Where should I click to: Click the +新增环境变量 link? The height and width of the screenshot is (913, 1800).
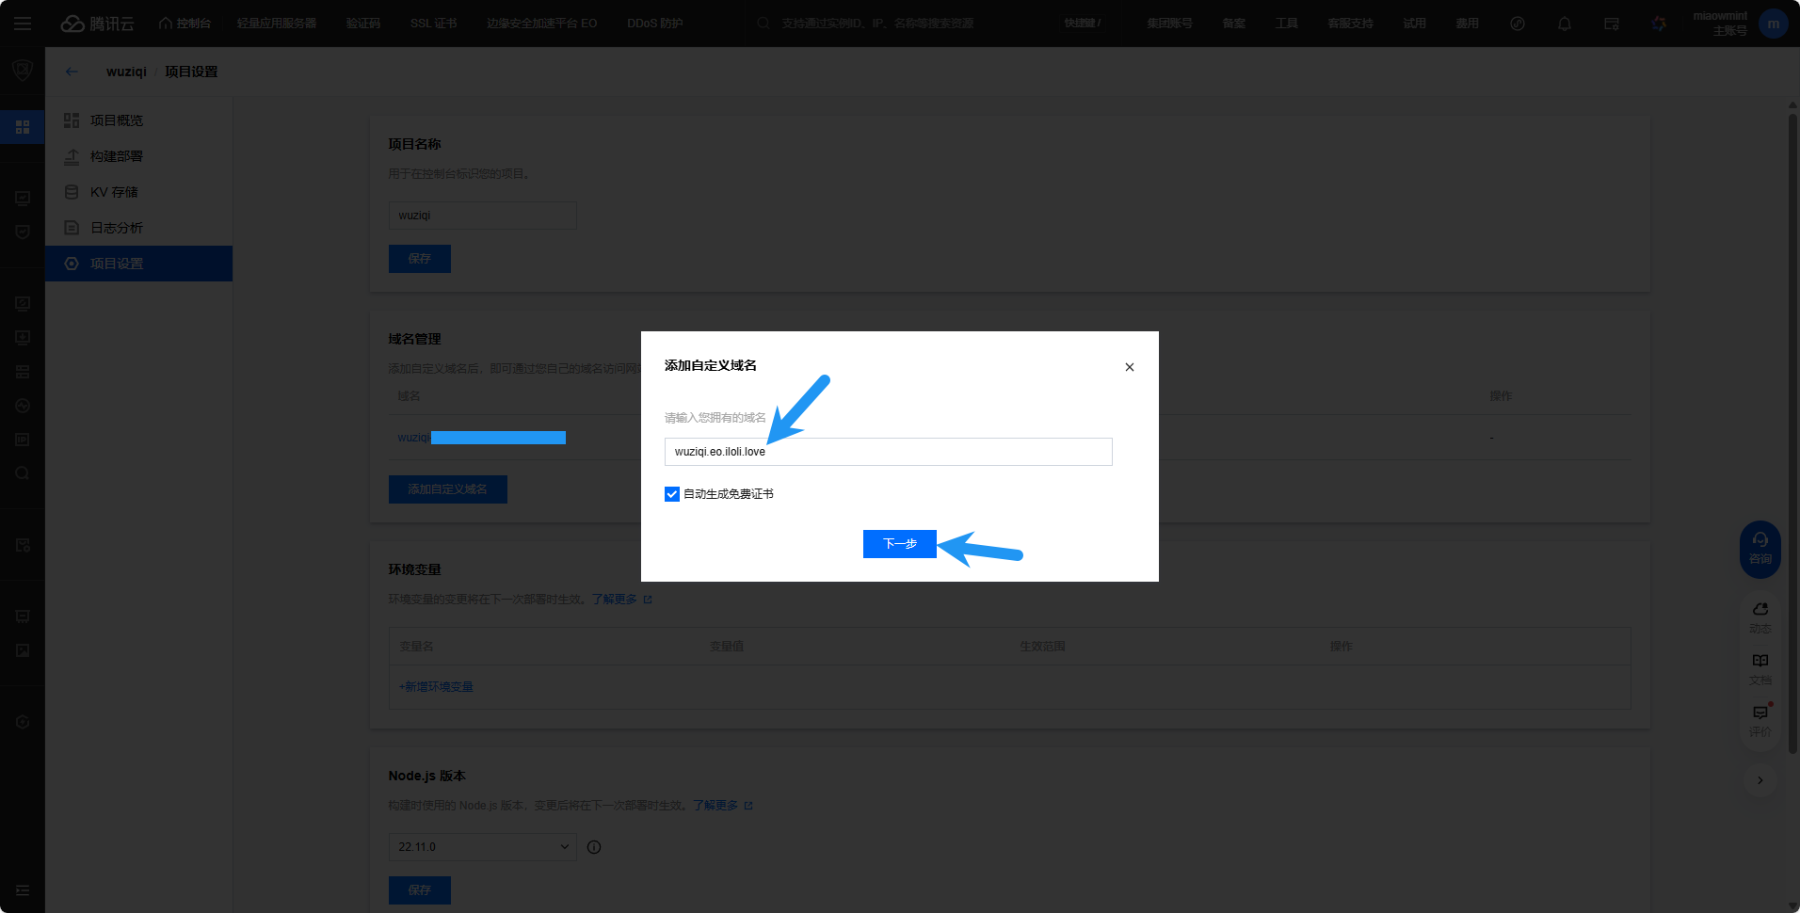(436, 687)
